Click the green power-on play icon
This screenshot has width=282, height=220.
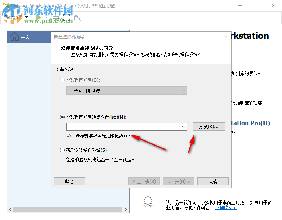(x=39, y=17)
